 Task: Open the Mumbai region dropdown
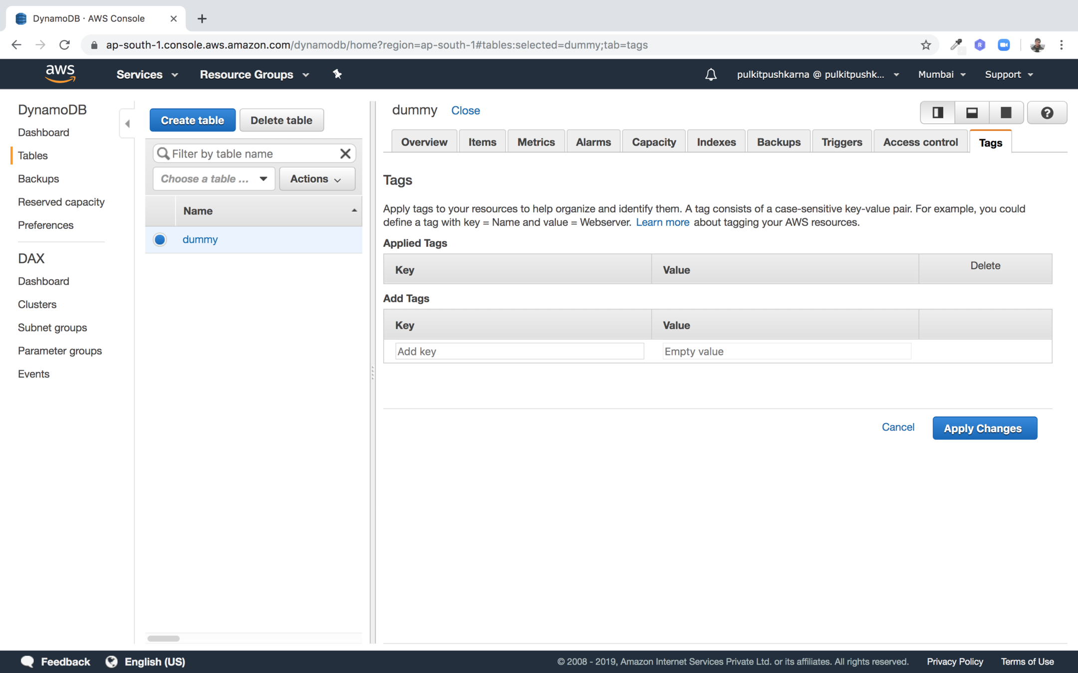[x=941, y=74]
